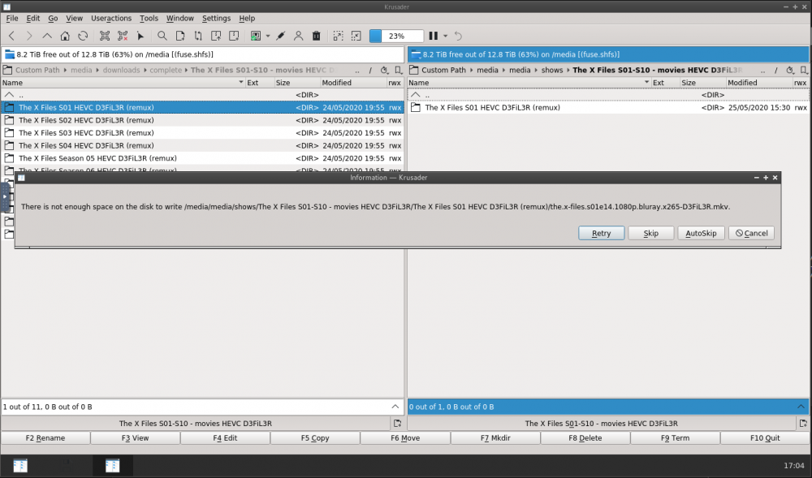812x478 pixels.
Task: Select 'The X Files S04 HEVC D3FiL3R (remux)' folder
Action: (202, 146)
